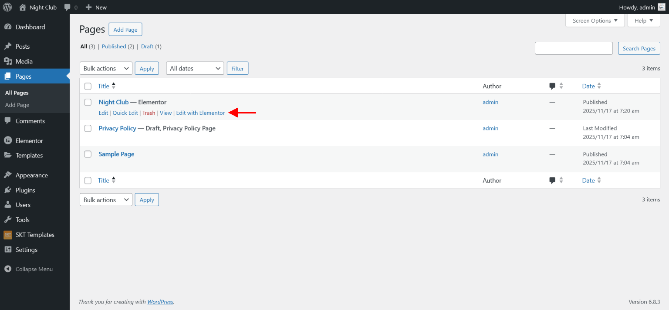Filter list by Draft pages
Screen dimensions: 669x310
147,47
